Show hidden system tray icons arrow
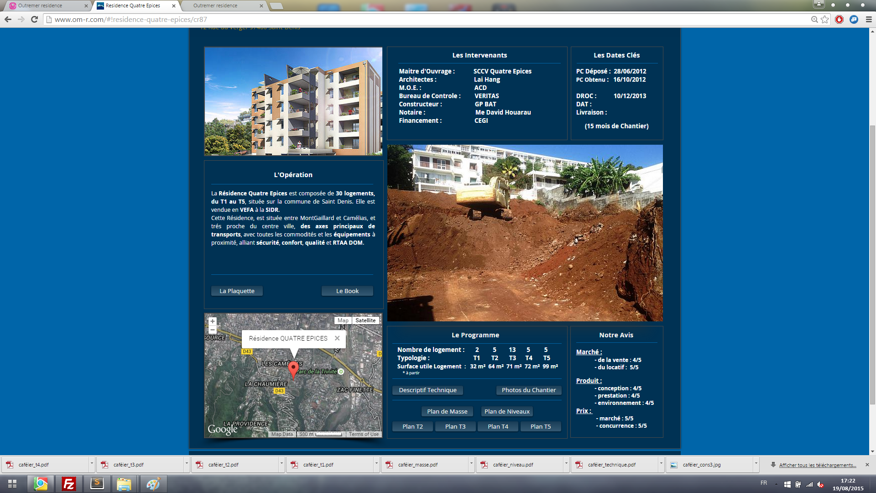 [x=776, y=484]
